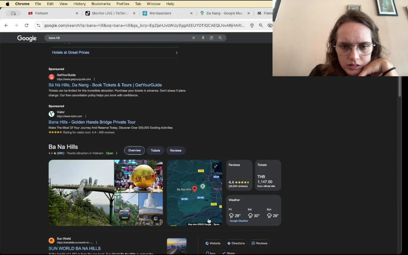Open the white Buddha statue photo
The height and width of the screenshot is (255, 408).
tap(151, 209)
